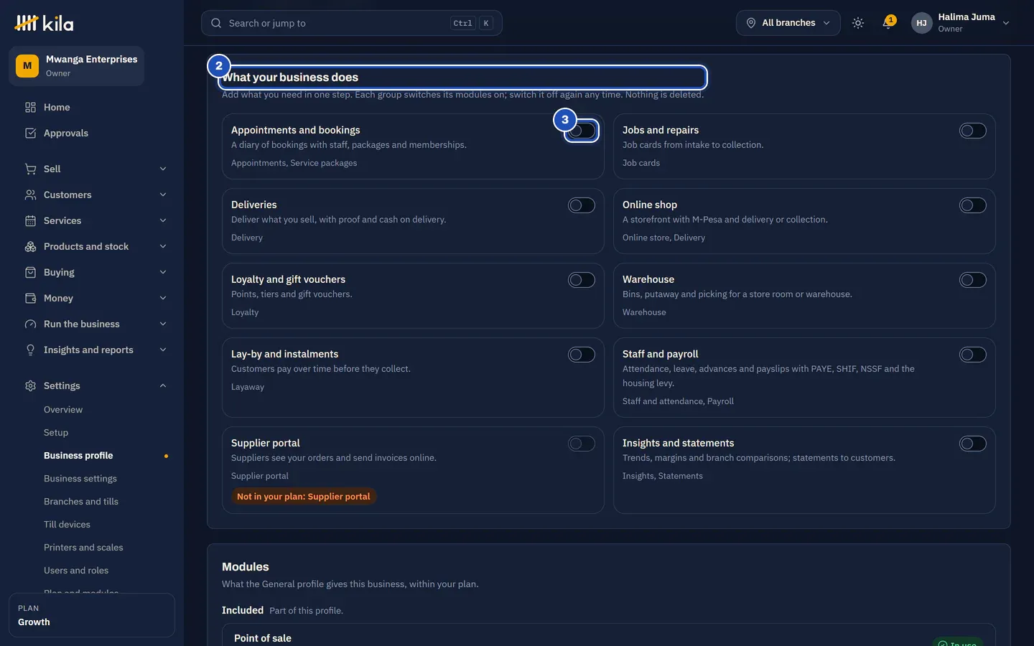Click the Products and stock boxes icon

pos(30,246)
